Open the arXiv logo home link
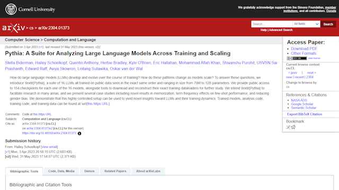339x190 pixels. (14, 28)
